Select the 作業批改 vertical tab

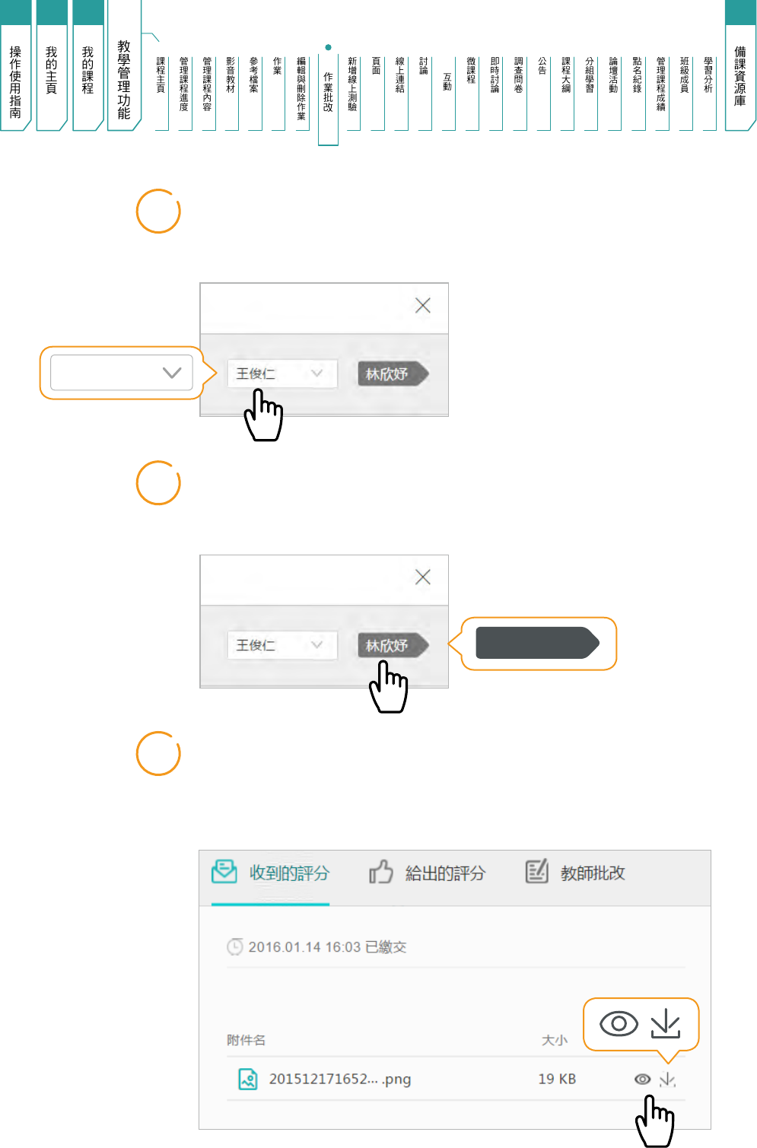coord(328,93)
